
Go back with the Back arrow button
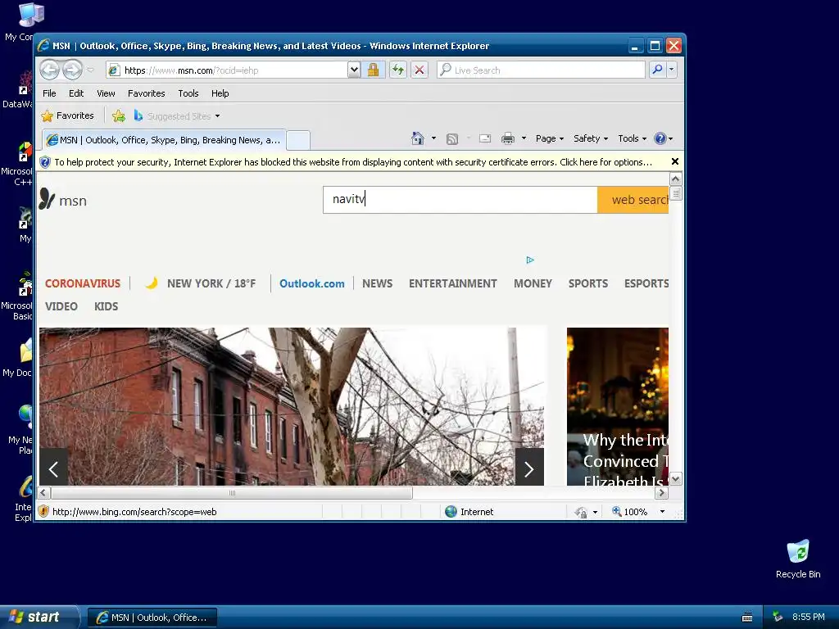(x=50, y=70)
